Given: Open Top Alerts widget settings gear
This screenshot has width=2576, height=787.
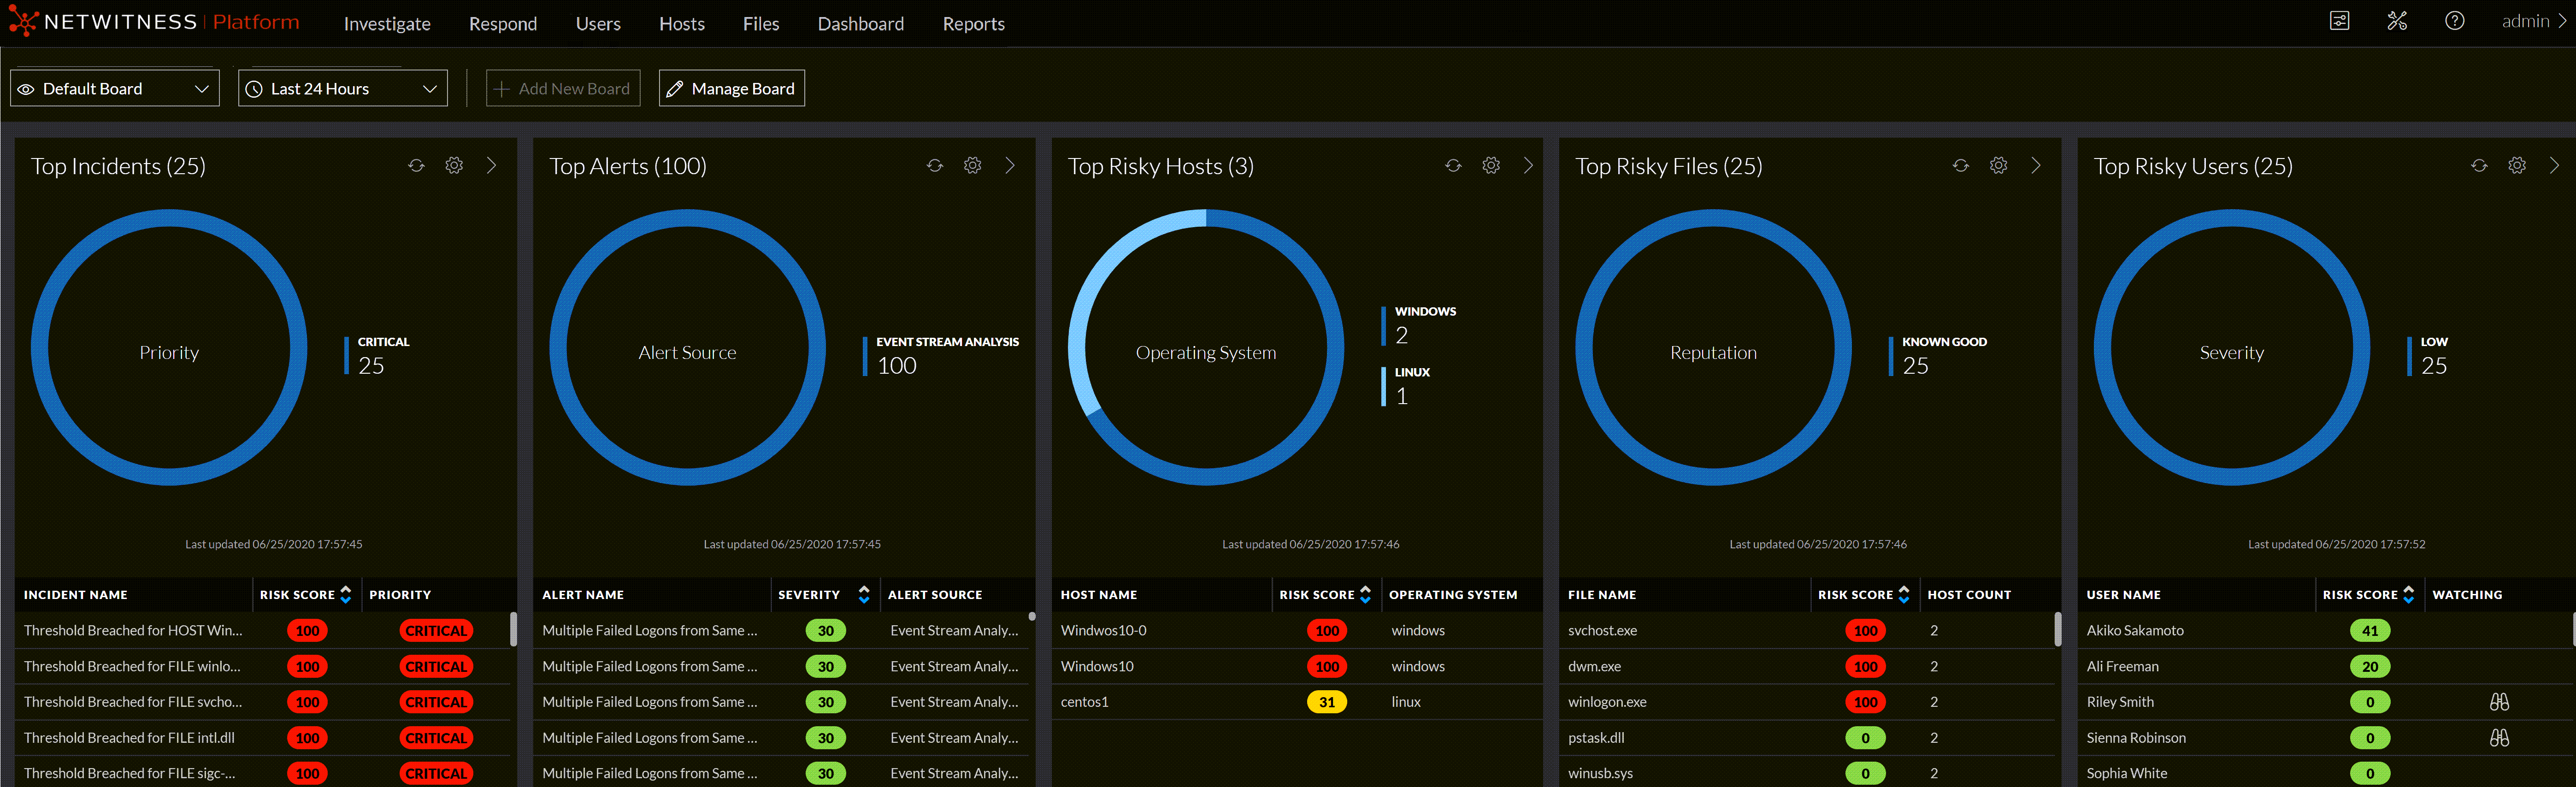Looking at the screenshot, I should [972, 166].
